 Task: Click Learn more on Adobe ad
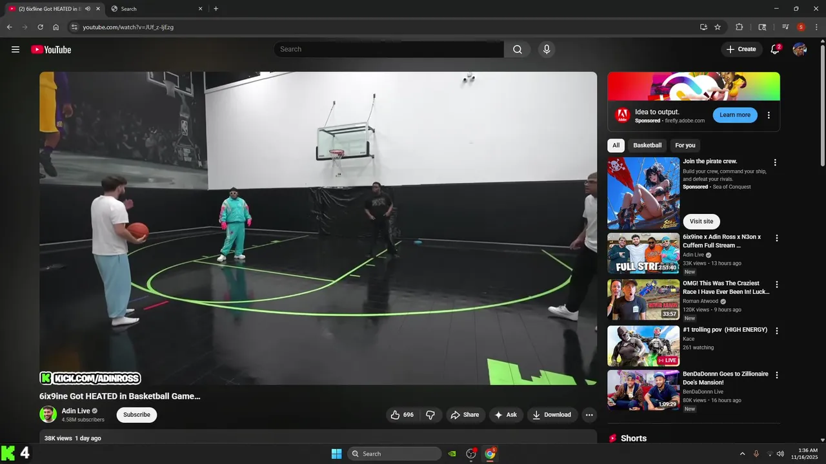pyautogui.click(x=735, y=115)
